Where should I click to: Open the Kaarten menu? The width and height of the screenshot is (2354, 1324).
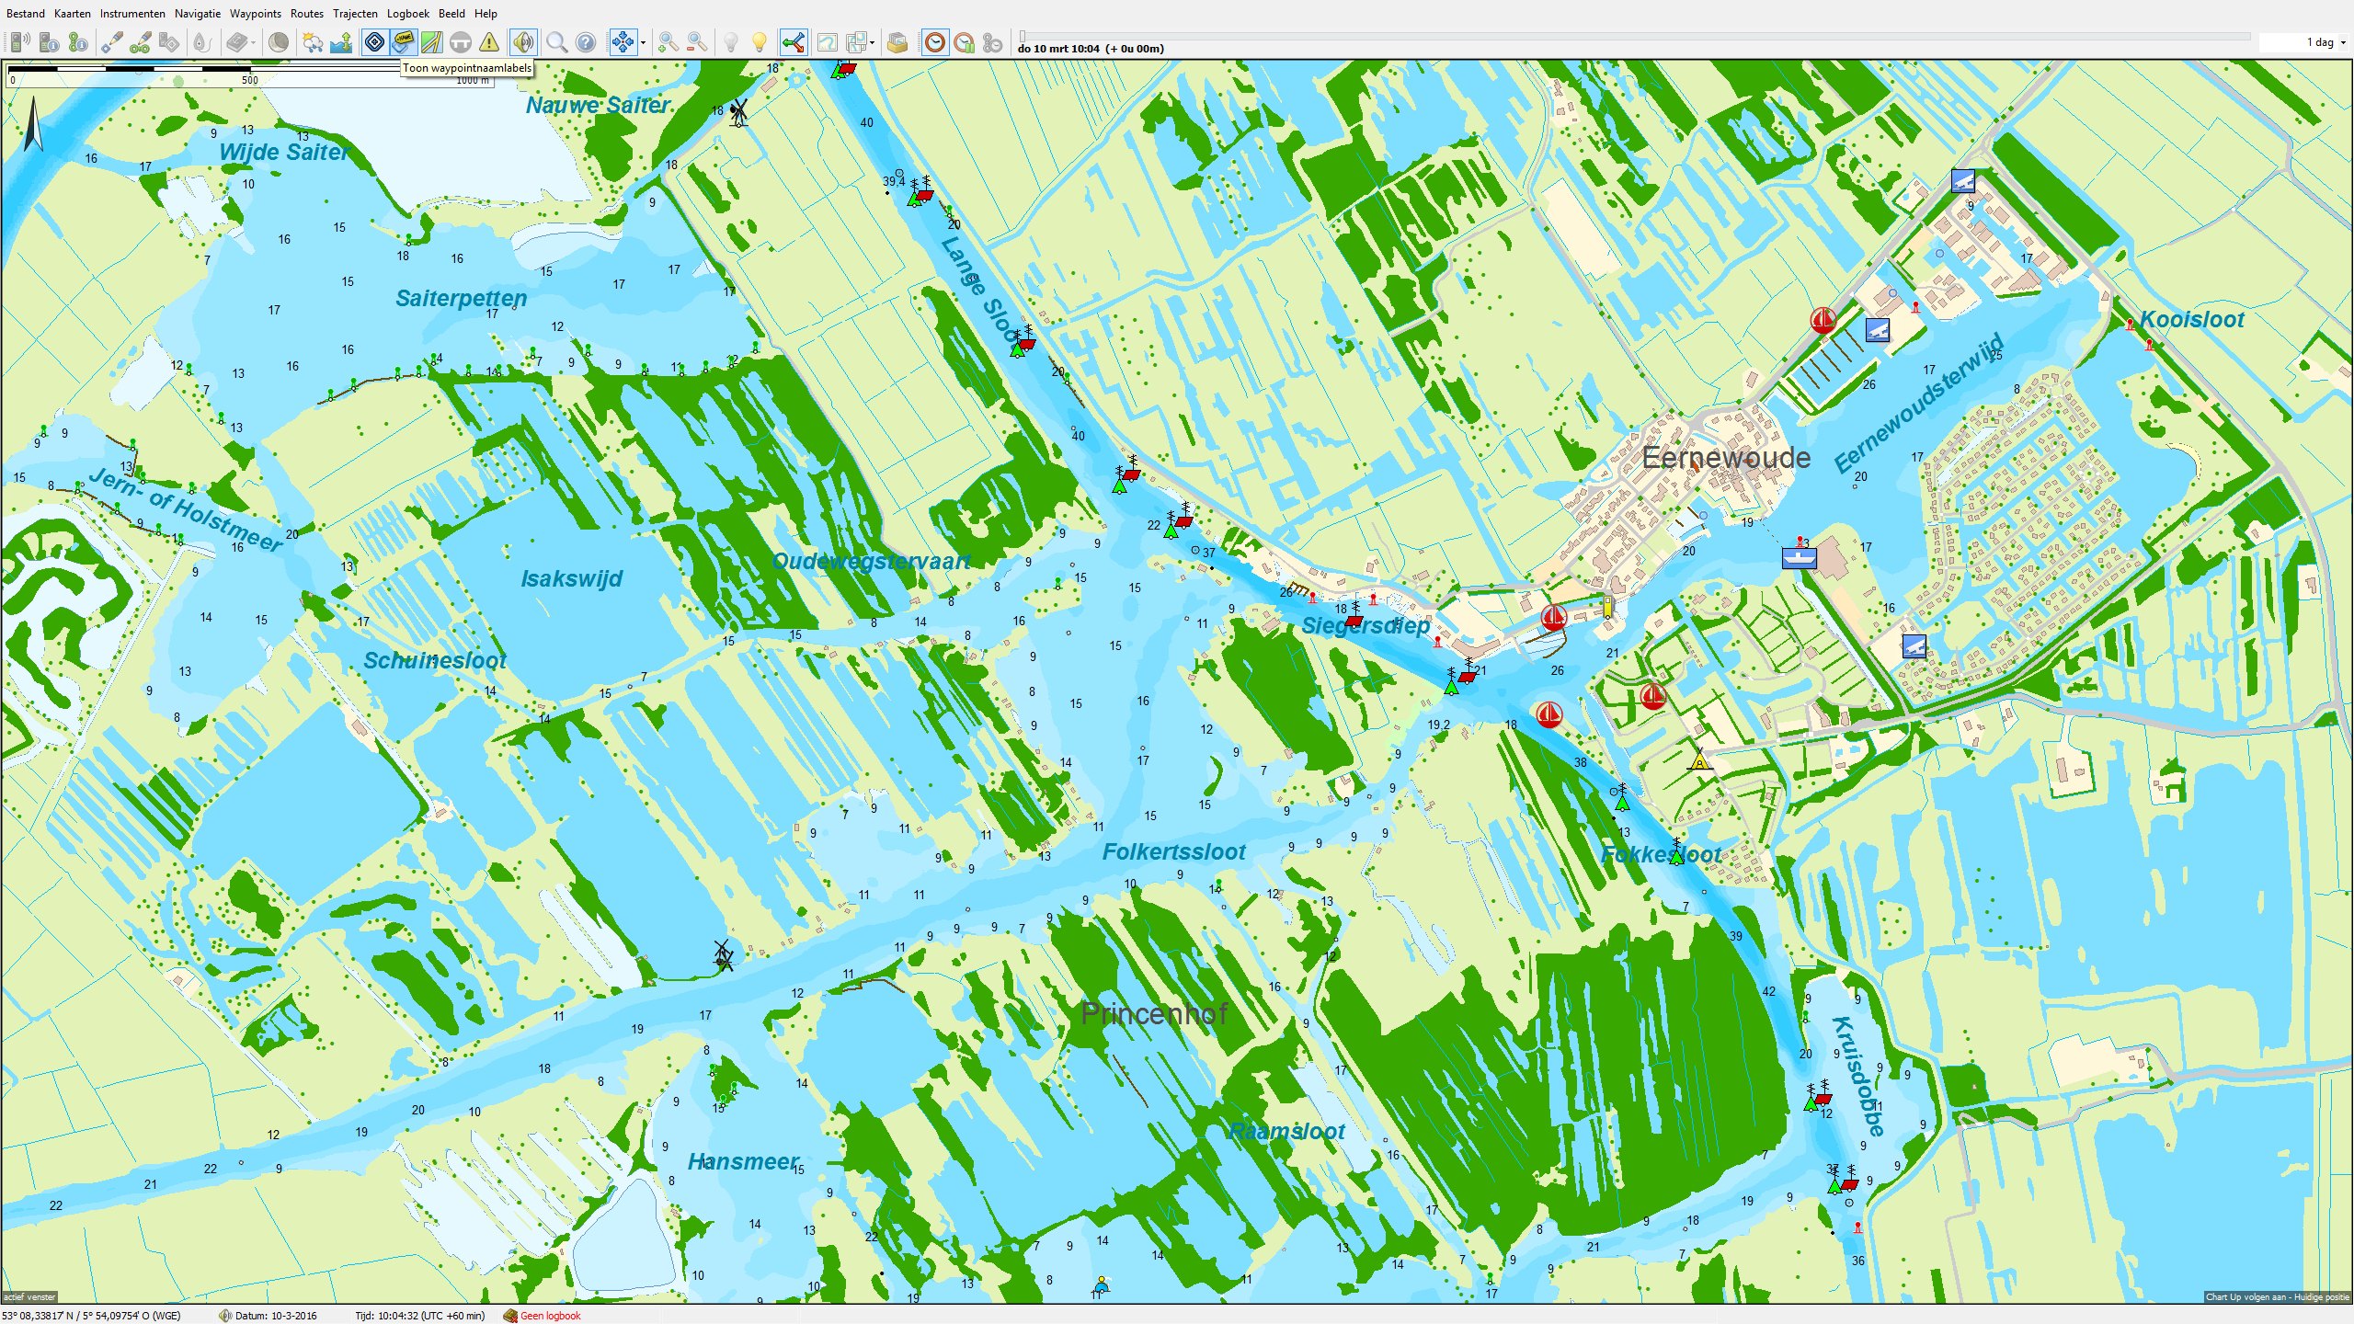click(x=73, y=14)
